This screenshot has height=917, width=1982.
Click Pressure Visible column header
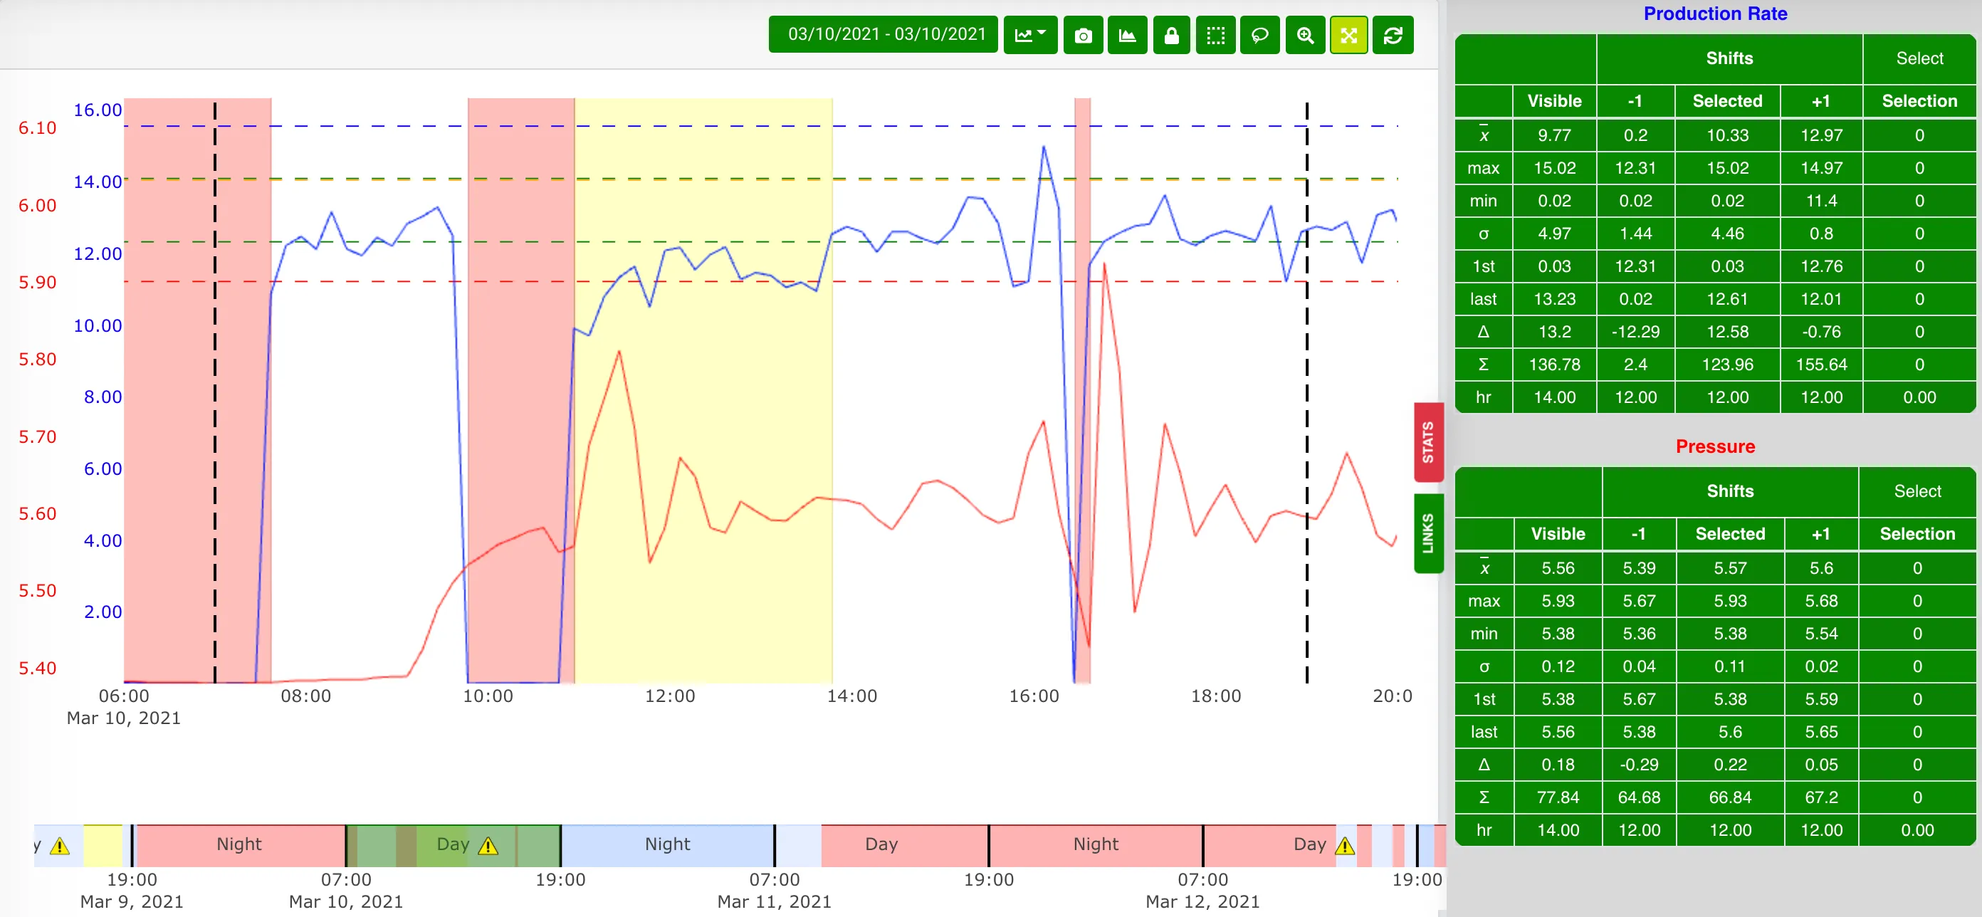tap(1558, 534)
